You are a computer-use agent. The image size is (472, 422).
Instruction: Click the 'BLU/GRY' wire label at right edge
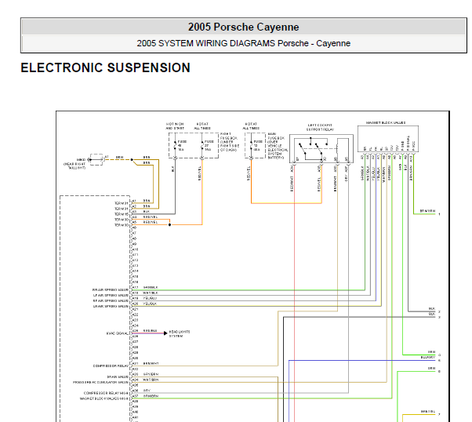(x=428, y=358)
